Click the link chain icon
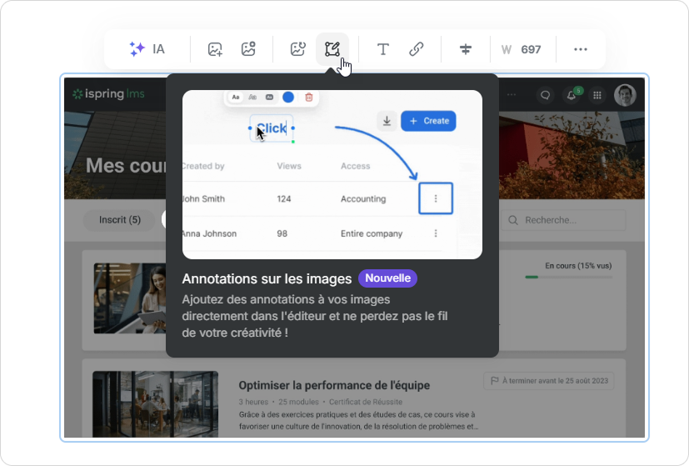The image size is (689, 466). (x=417, y=49)
